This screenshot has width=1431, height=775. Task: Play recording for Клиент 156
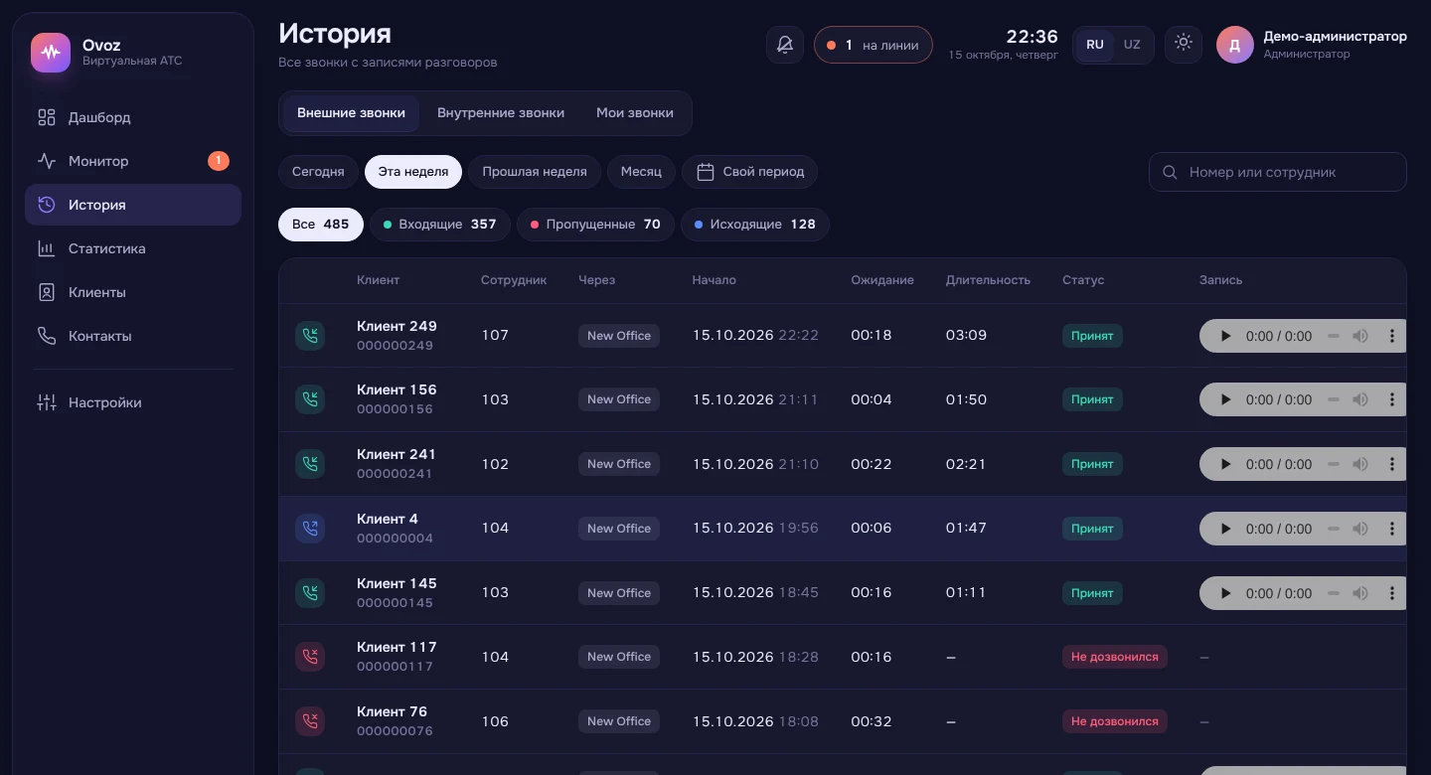click(x=1226, y=399)
